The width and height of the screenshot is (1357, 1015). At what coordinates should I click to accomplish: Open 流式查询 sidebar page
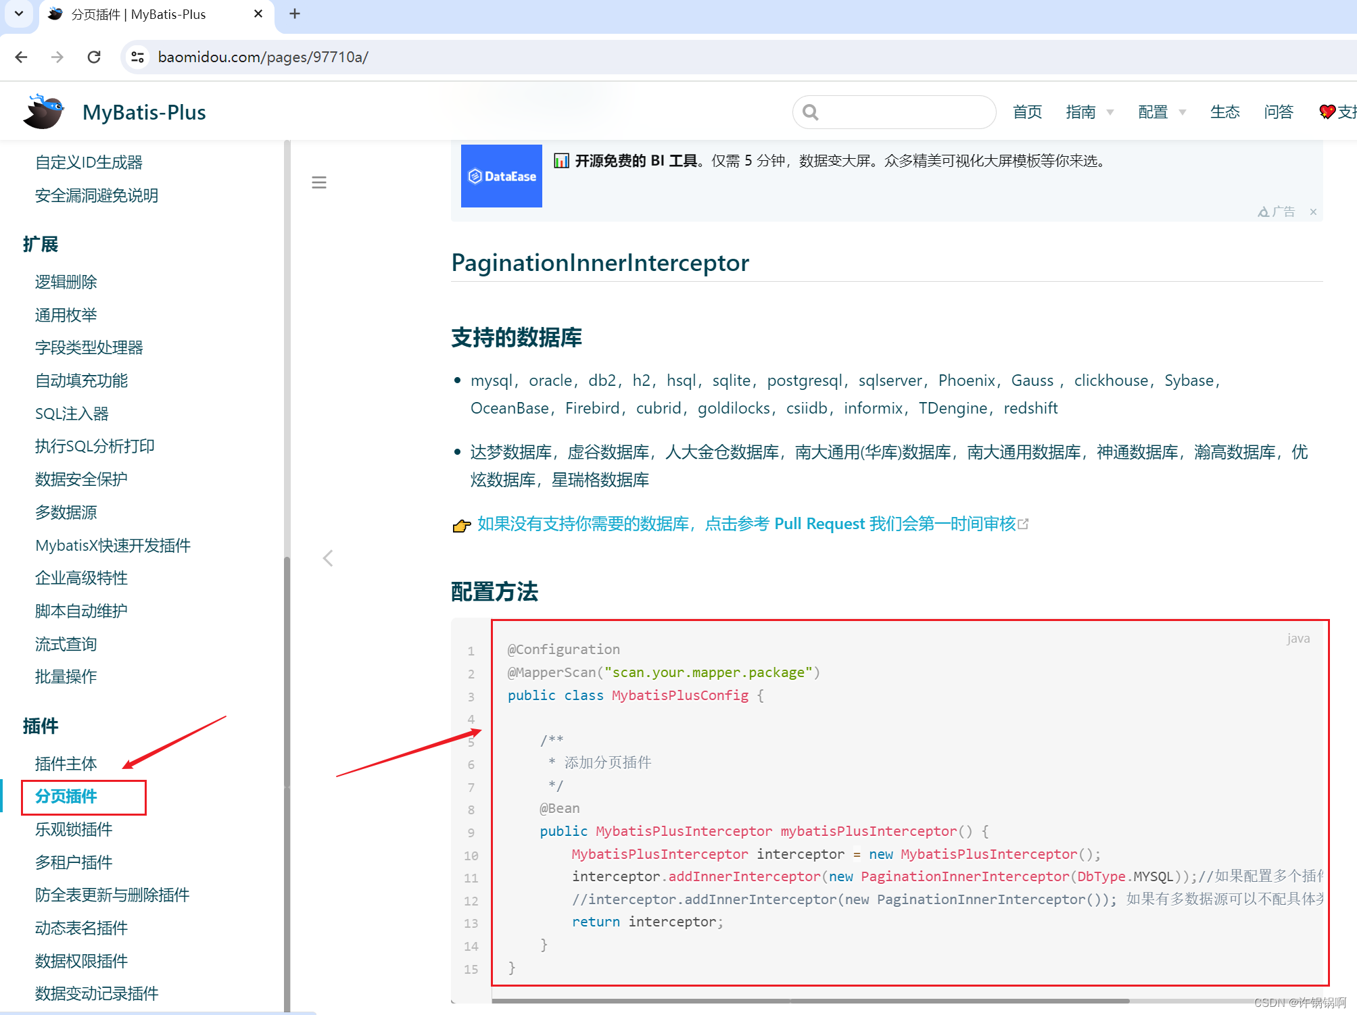(66, 644)
